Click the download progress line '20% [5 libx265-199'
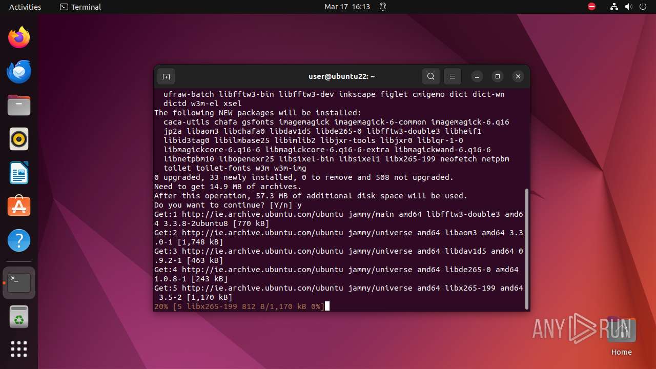The height and width of the screenshot is (369, 656). click(x=239, y=306)
